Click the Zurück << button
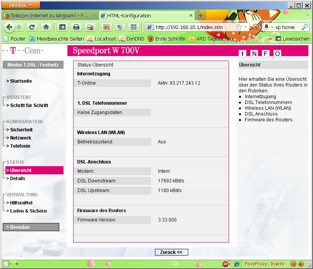The height and width of the screenshot is (269, 313). click(172, 252)
